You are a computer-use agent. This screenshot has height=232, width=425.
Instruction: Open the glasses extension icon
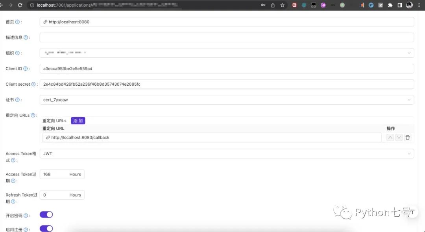[x=314, y=5]
